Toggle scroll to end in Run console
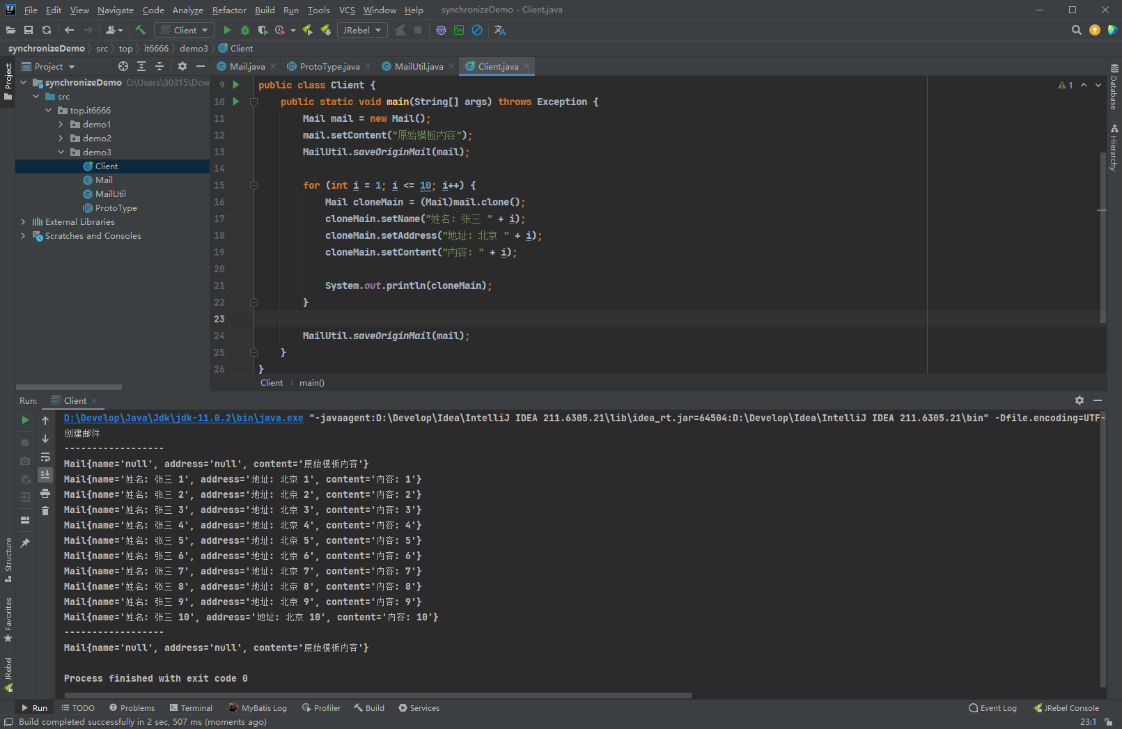The width and height of the screenshot is (1122, 729). (45, 475)
